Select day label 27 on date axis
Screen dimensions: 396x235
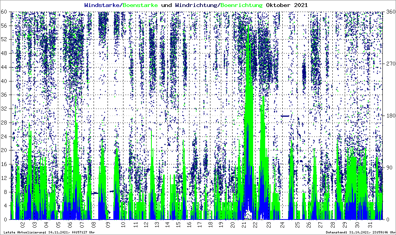320,224
